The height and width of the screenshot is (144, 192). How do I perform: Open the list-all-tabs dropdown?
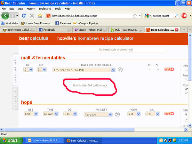pos(190,30)
